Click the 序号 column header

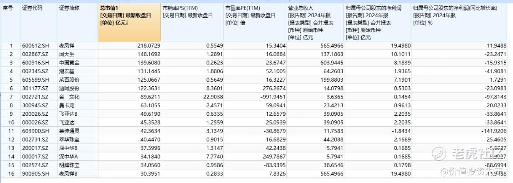(10, 23)
